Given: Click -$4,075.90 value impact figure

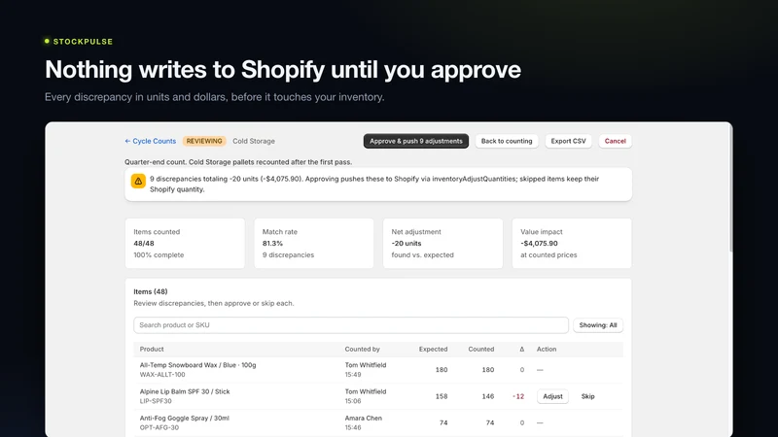Looking at the screenshot, I should [539, 244].
